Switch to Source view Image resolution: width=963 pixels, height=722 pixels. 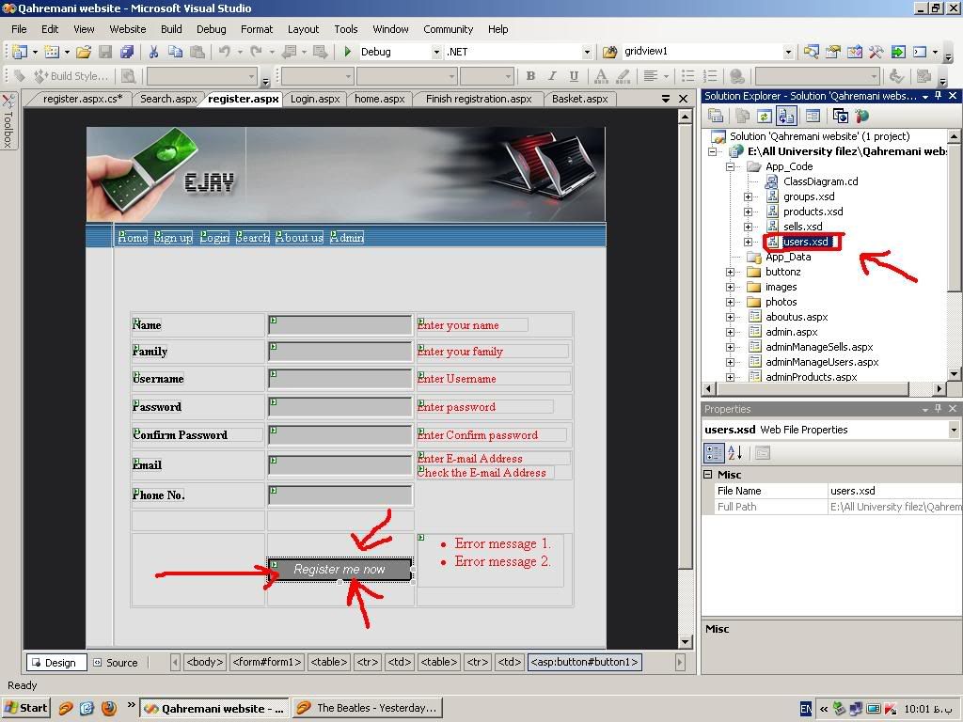click(115, 662)
